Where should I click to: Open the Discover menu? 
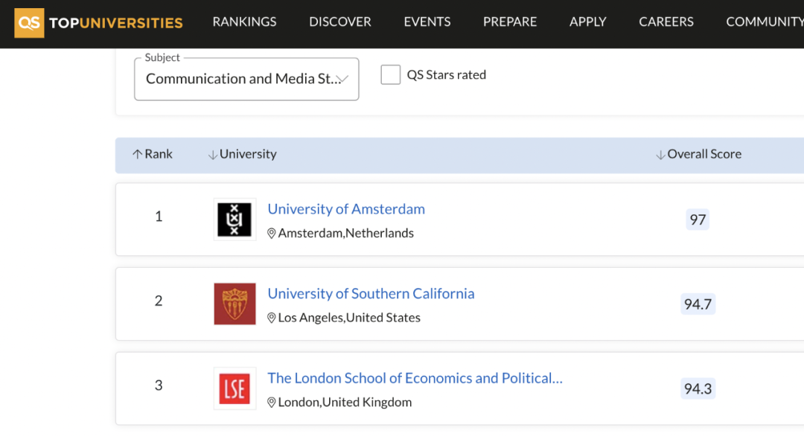340,22
